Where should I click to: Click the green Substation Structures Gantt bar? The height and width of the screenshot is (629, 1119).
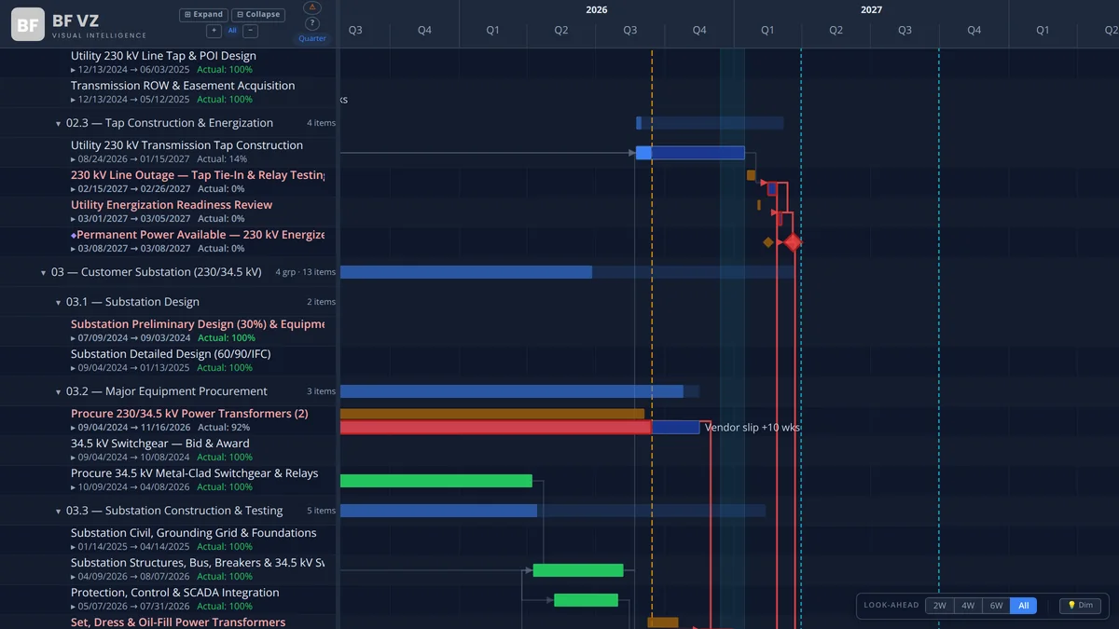click(x=578, y=570)
